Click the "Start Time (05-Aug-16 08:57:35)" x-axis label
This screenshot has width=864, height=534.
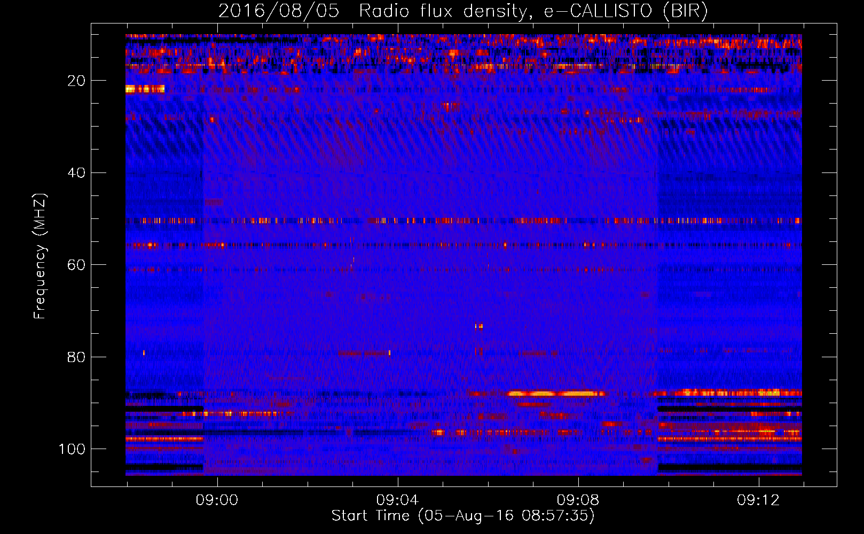point(463,516)
